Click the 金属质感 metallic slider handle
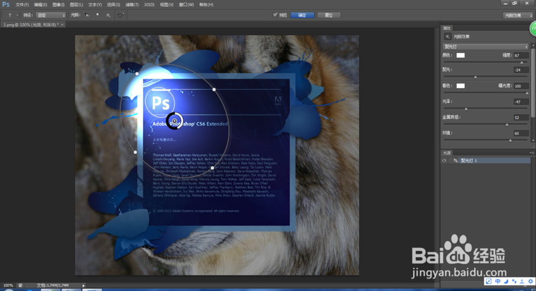Viewport: 536px width, 291px height. [x=507, y=125]
